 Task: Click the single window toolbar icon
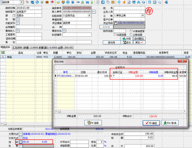[149, 2]
